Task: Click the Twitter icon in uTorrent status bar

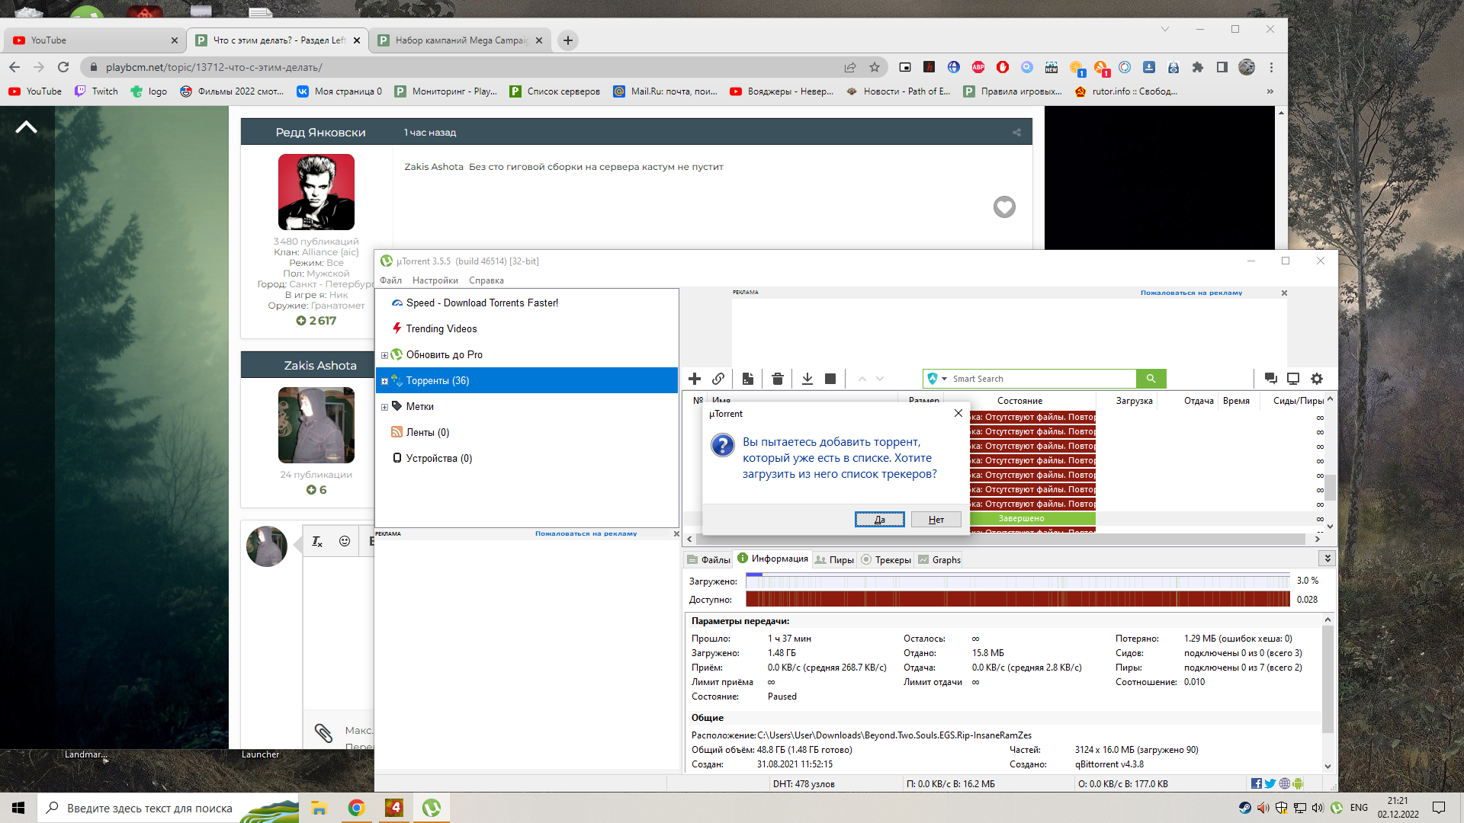Action: 1270,783
